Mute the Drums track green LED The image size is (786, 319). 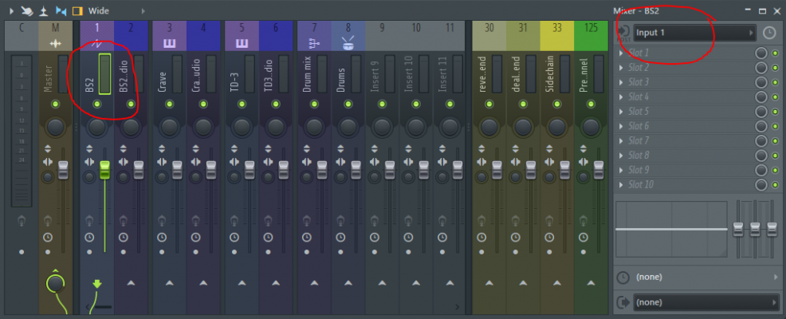pos(348,104)
